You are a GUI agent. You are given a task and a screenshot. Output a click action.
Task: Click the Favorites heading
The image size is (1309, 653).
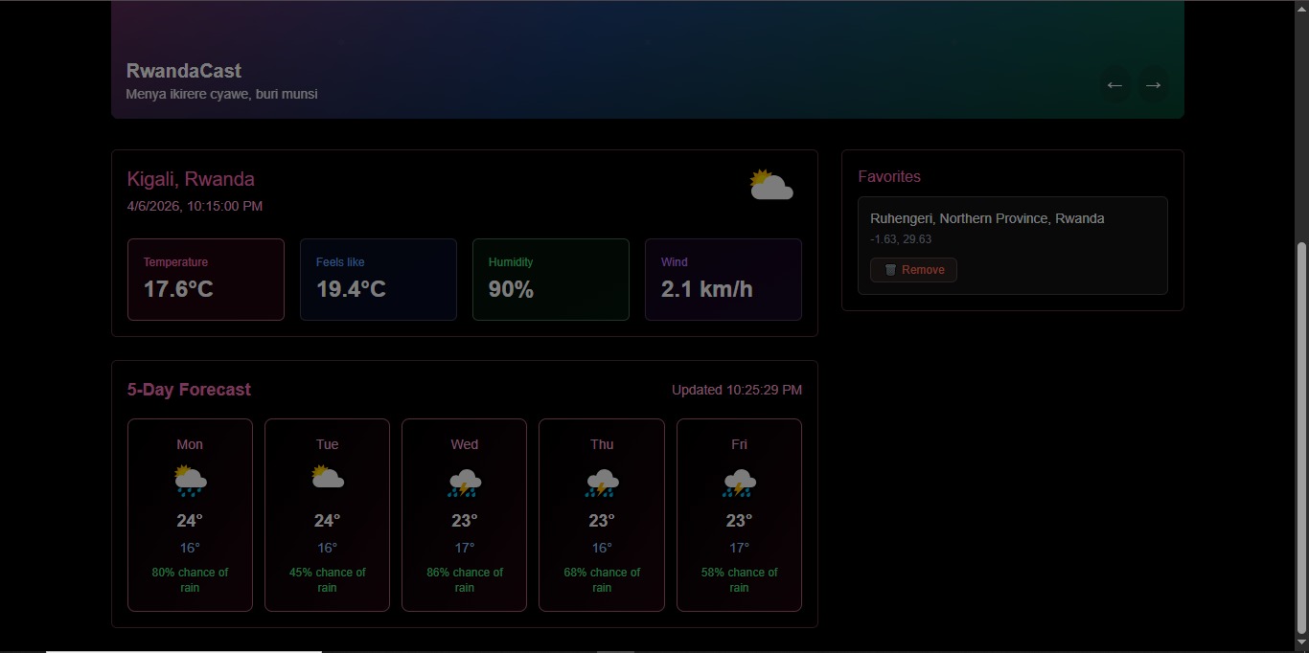tap(889, 176)
